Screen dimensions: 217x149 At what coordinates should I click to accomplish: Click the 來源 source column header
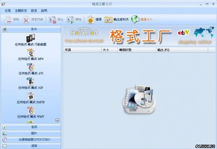pos(82,50)
